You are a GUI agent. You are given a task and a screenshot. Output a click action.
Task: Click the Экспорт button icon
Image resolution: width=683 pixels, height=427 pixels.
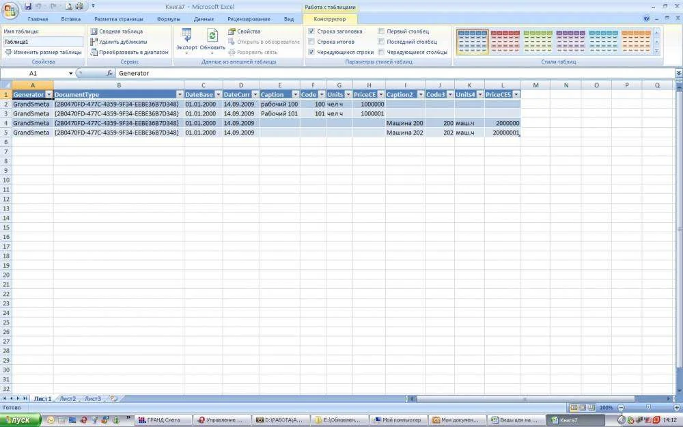click(x=186, y=36)
